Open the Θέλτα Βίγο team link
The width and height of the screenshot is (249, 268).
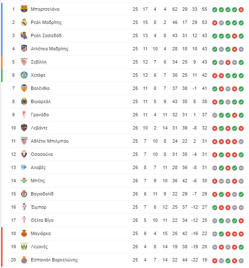coord(42,220)
